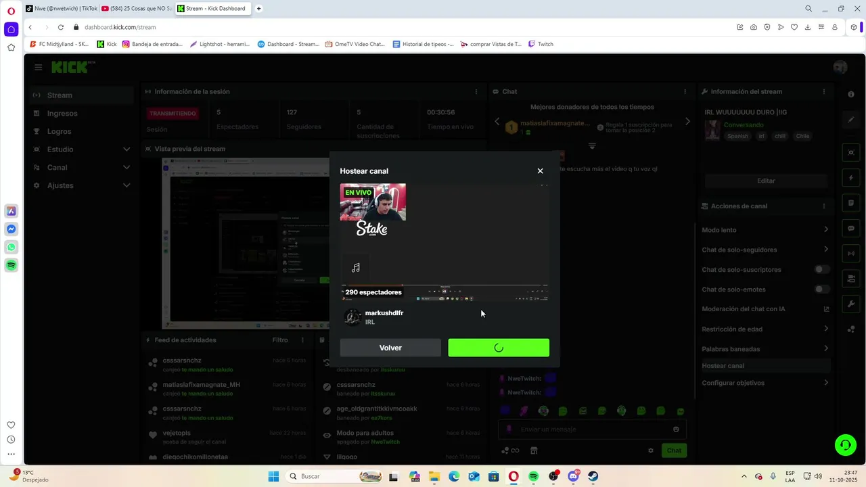Click the Kick logo

pos(71,67)
